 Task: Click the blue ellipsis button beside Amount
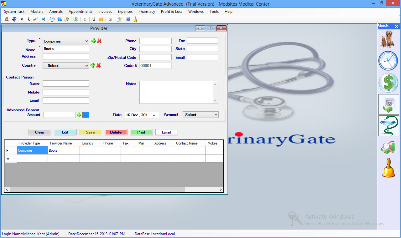86,115
